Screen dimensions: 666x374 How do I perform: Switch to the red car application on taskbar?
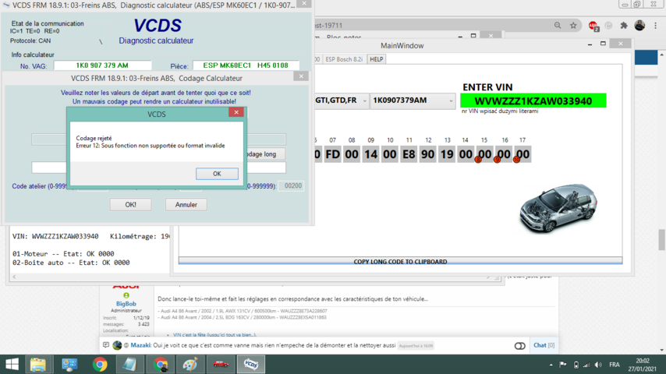[221, 364]
